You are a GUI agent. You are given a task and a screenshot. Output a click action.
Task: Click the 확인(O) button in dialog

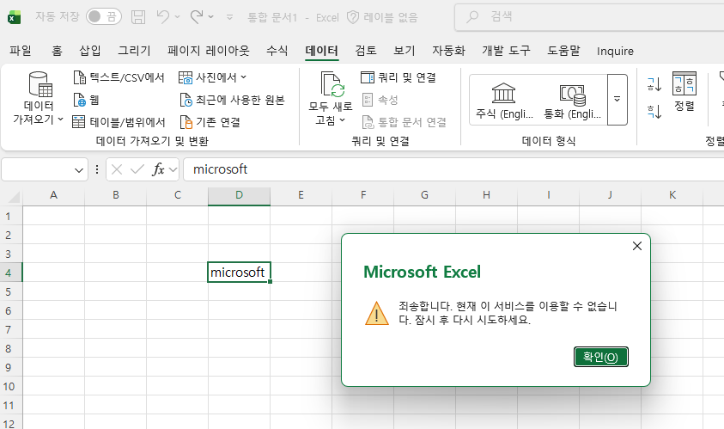tap(600, 357)
